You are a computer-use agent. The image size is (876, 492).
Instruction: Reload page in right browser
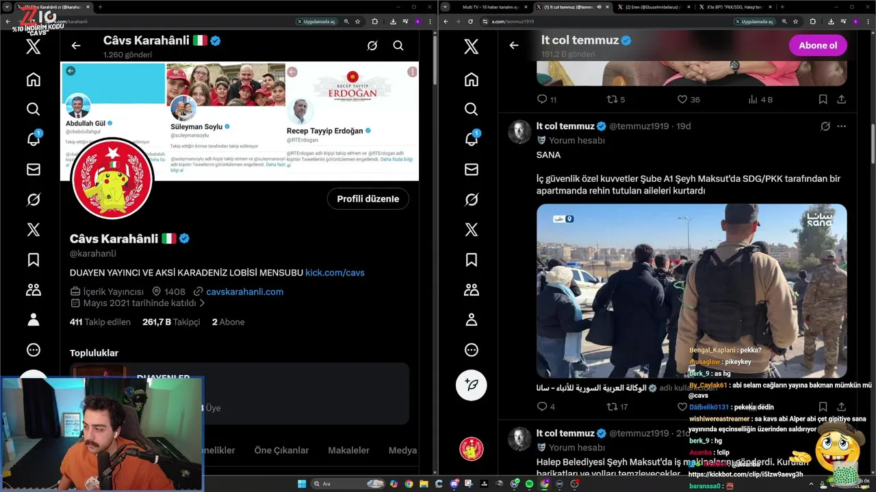pyautogui.click(x=469, y=21)
